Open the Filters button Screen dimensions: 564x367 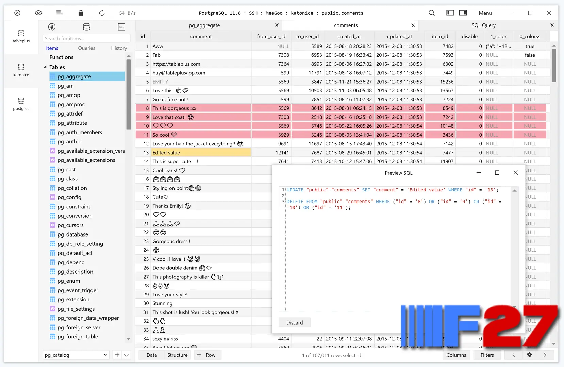coord(487,355)
